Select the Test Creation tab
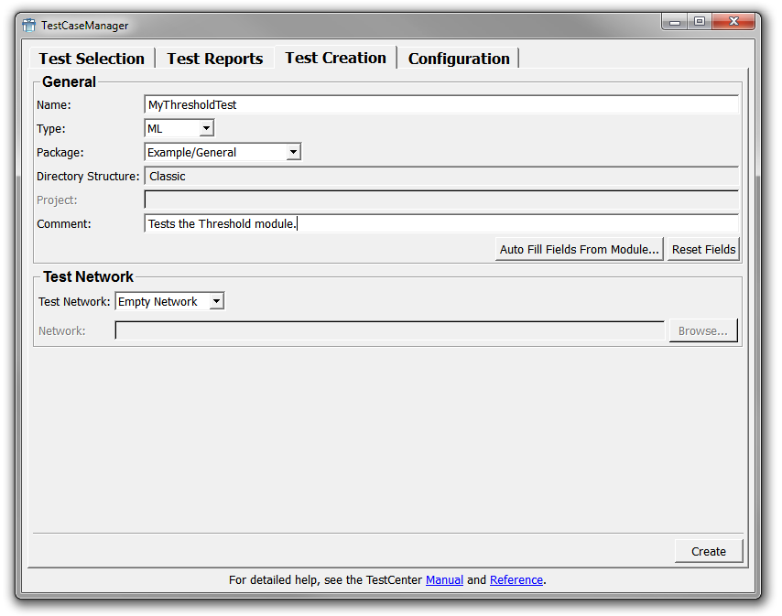Image resolution: width=782 pixels, height=616 pixels. [335, 58]
